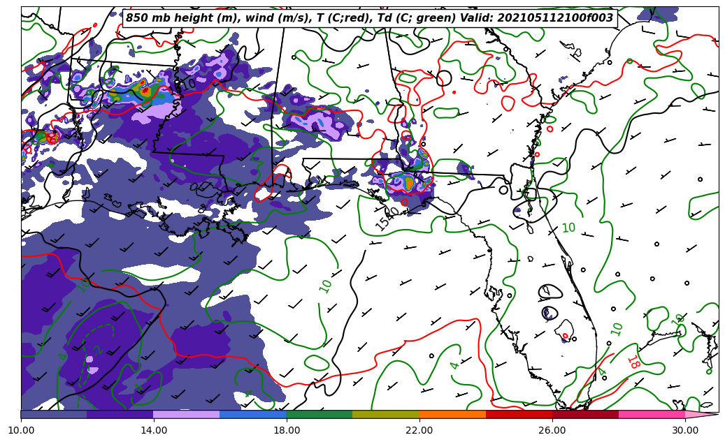This screenshot has height=442, width=725.
Task: Pick the dark maroon 26–28 colorbar segment
Action: pos(585,414)
